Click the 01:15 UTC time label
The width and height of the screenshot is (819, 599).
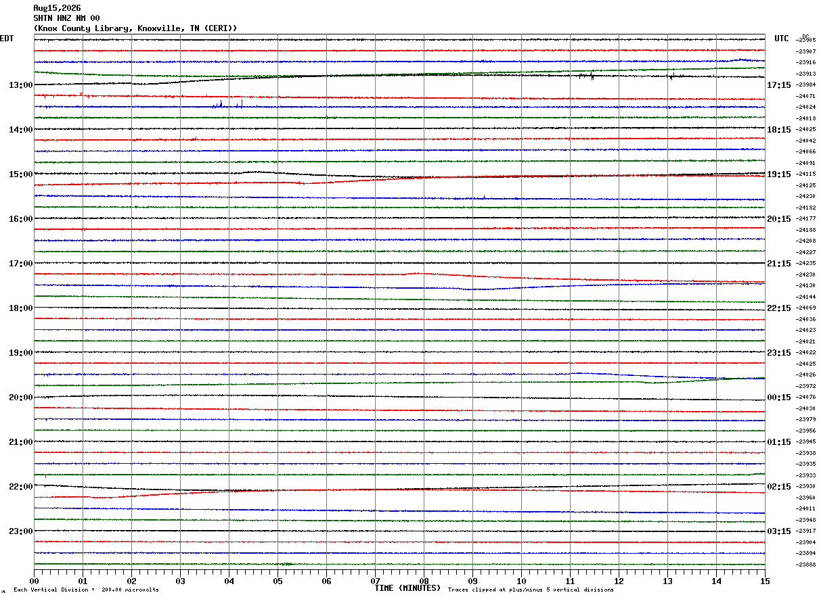pos(779,442)
